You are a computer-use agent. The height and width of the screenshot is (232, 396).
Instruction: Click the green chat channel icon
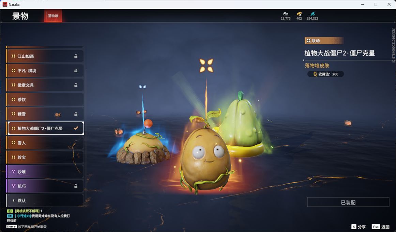click(10, 211)
